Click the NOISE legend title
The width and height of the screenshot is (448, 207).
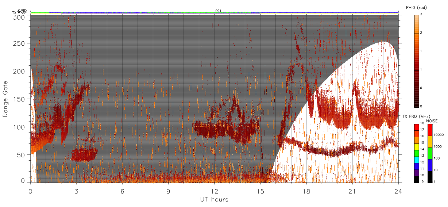[432, 121]
